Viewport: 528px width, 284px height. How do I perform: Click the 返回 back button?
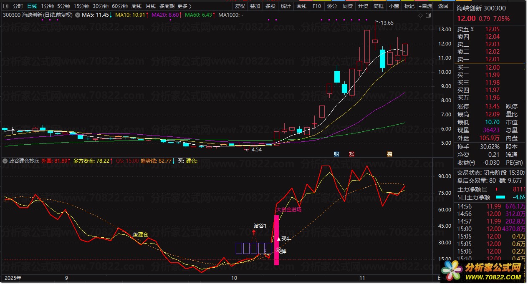click(x=443, y=6)
